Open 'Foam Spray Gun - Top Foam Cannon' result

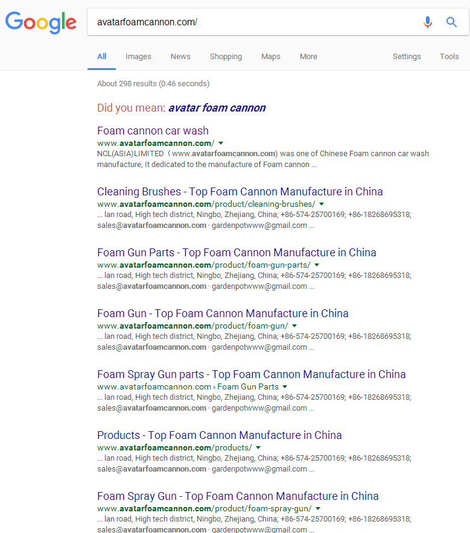(238, 496)
